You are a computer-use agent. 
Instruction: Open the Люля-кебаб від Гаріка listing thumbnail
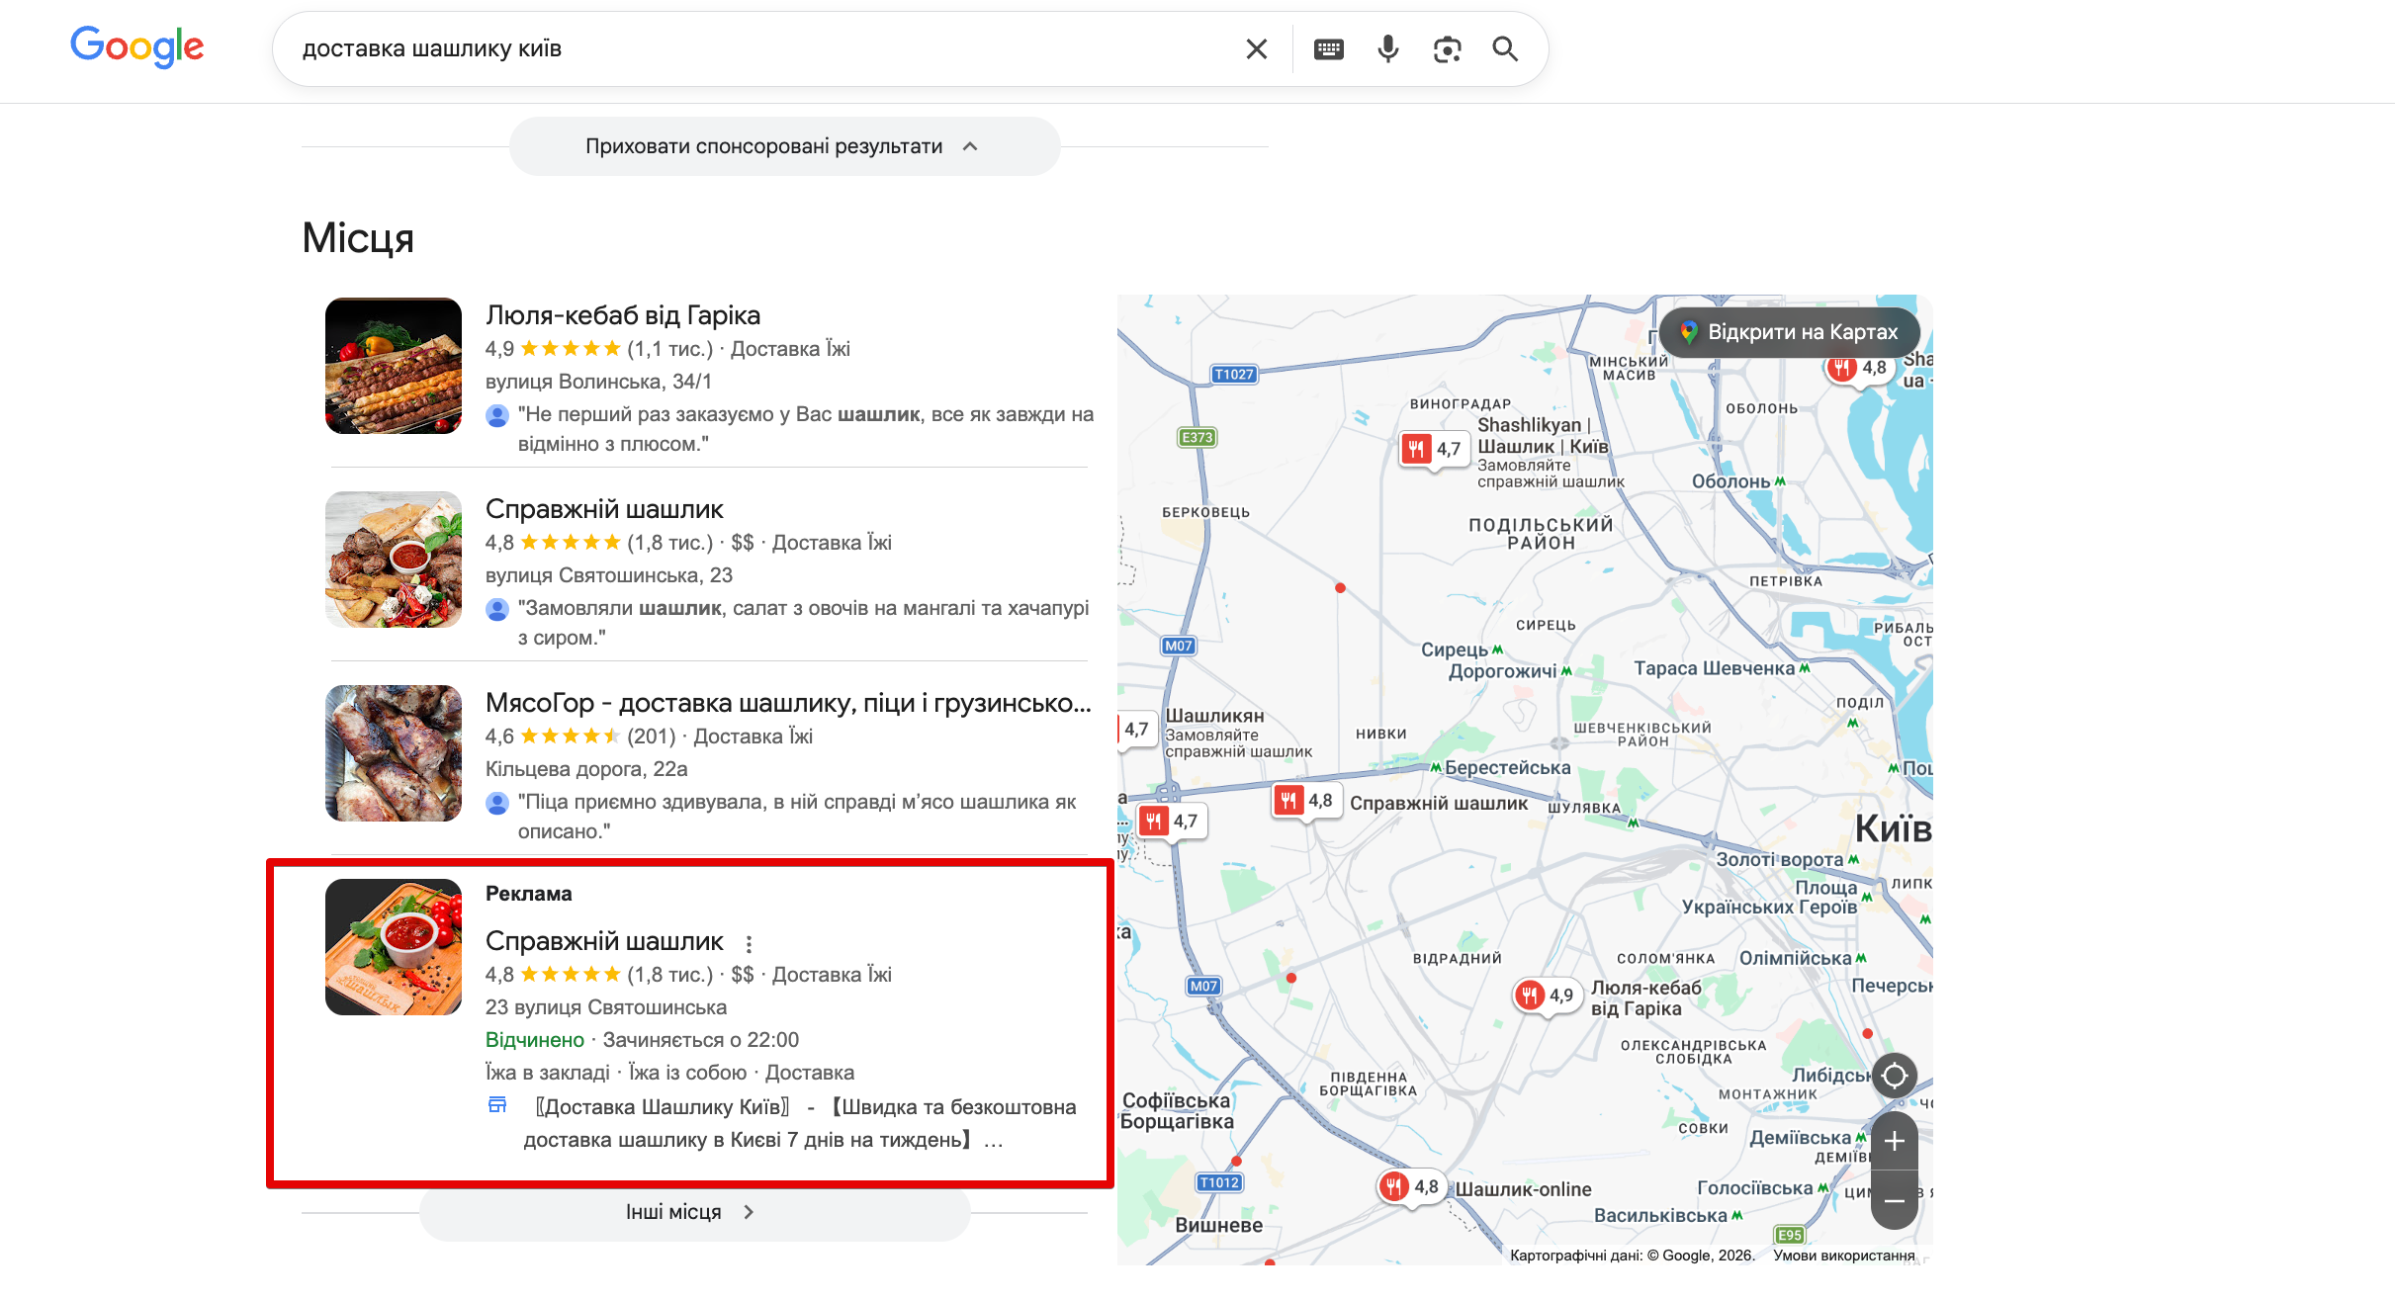point(394,366)
